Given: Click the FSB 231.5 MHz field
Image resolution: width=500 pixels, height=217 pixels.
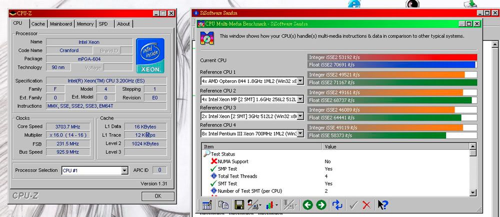Looking at the screenshot, I should [68, 144].
